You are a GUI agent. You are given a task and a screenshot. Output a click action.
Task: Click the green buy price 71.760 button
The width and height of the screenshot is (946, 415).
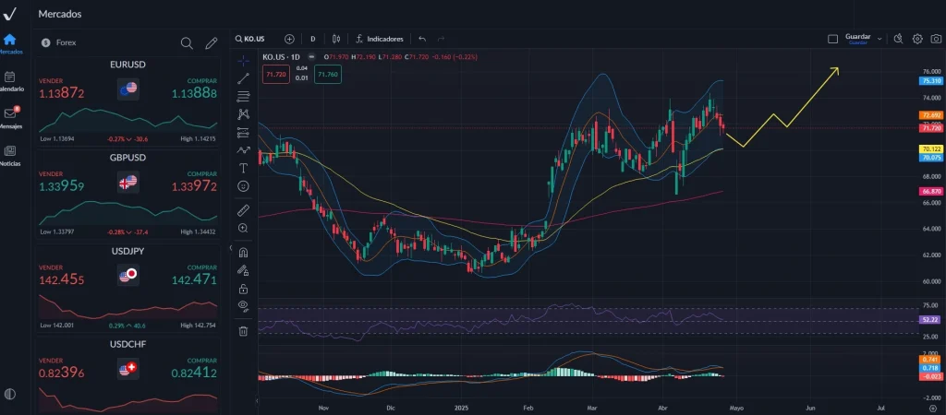tap(328, 74)
